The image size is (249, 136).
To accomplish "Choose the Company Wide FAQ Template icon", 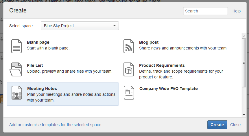I will [129, 93].
